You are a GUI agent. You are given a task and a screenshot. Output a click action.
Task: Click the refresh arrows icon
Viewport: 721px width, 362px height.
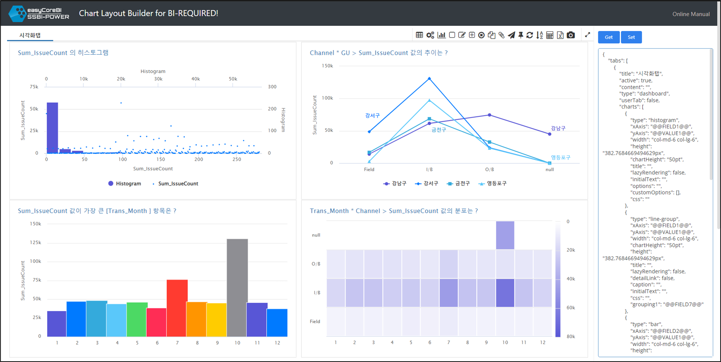pos(530,35)
